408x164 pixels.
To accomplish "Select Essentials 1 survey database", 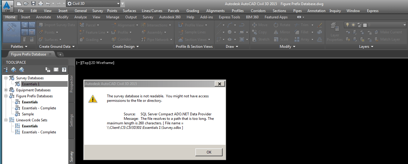I will pos(31,84).
